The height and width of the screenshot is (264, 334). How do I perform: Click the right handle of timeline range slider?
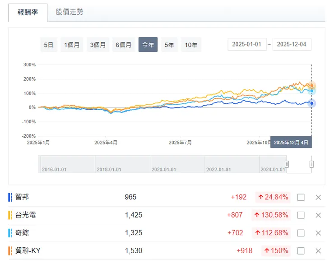coord(311,164)
